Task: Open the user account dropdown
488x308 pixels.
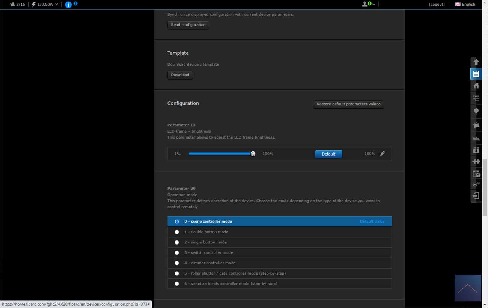Action: coord(368,4)
